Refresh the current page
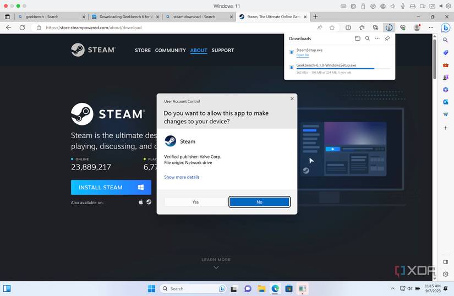The image size is (454, 296). coord(22,28)
